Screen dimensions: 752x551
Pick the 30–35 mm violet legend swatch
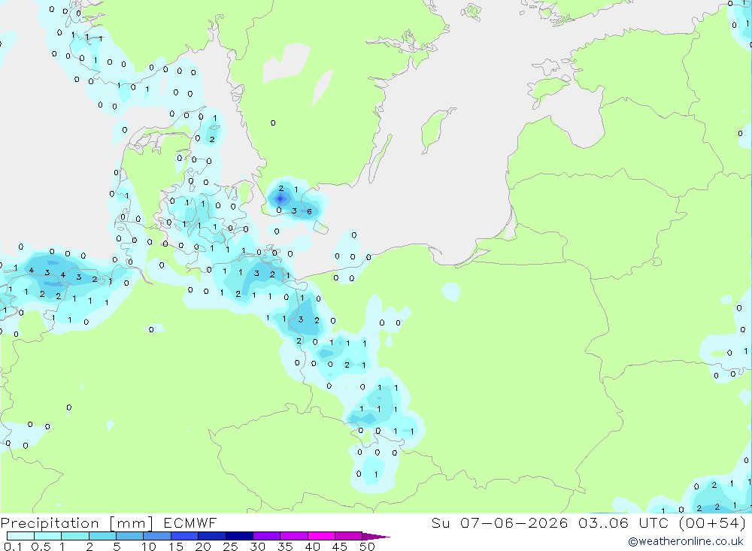tap(266, 536)
